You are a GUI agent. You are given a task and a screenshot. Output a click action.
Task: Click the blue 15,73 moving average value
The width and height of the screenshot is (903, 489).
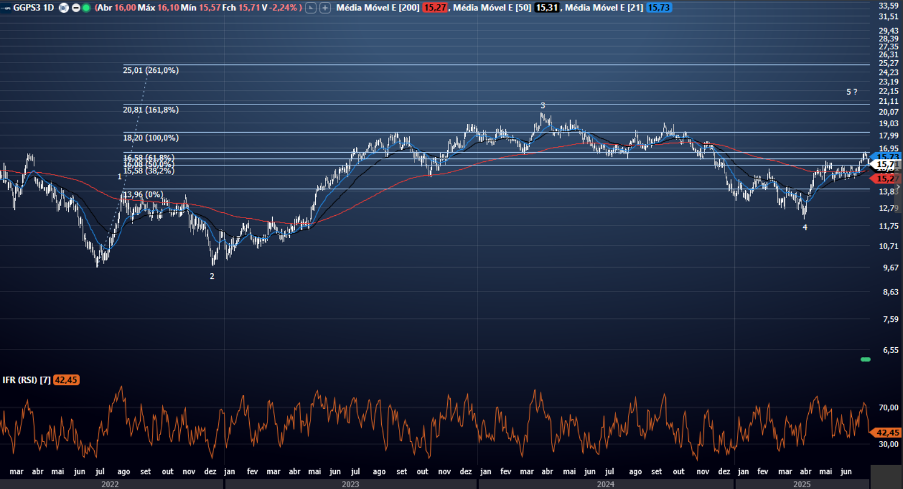(x=659, y=7)
